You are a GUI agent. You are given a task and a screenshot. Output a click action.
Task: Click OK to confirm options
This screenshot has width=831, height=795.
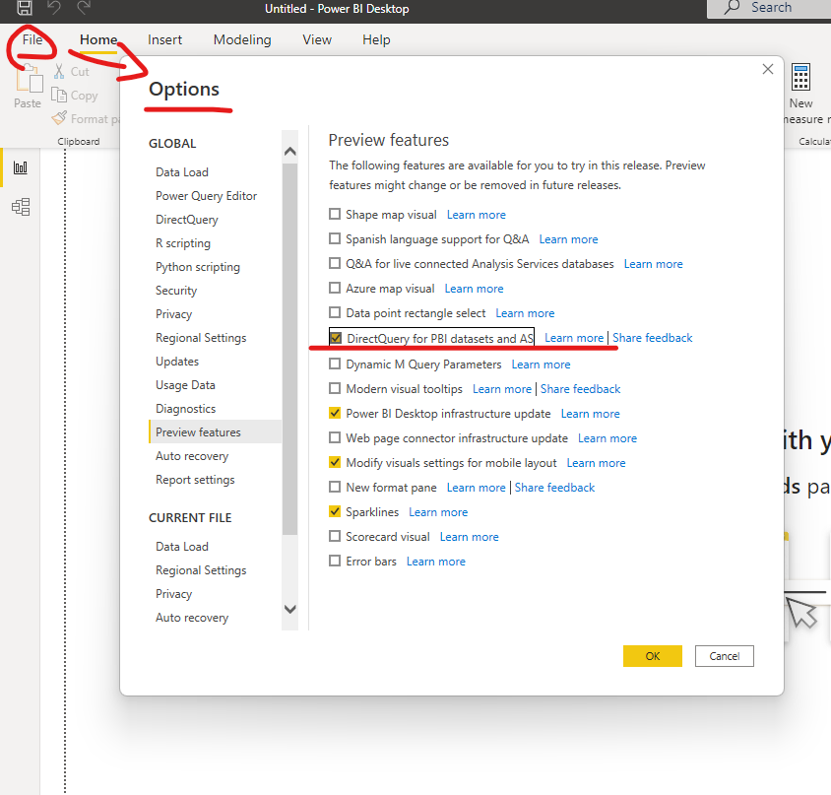point(653,656)
